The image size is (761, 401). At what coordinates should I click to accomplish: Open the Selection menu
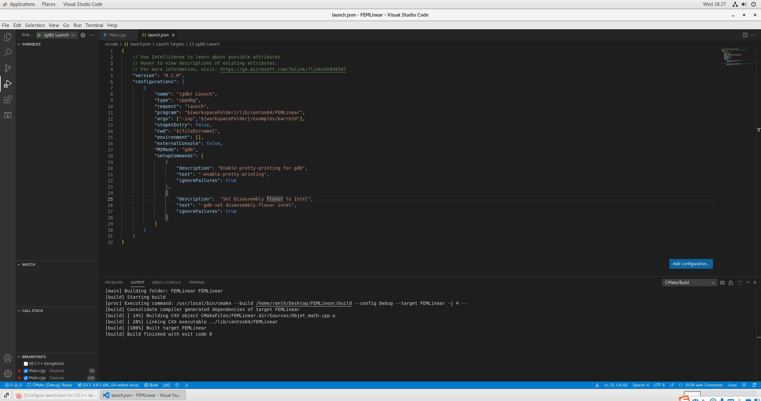(x=35, y=25)
